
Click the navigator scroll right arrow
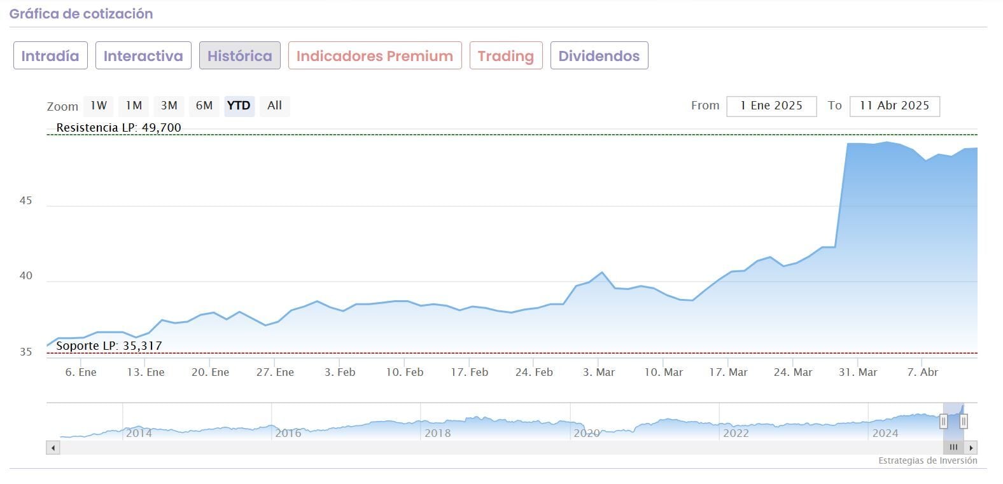coord(971,448)
